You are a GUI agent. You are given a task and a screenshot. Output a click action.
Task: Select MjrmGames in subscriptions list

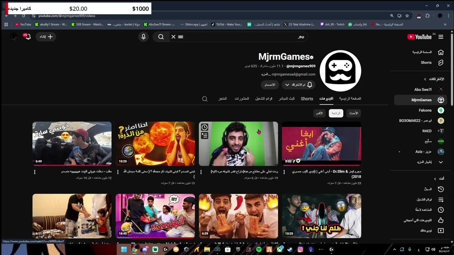(420, 100)
